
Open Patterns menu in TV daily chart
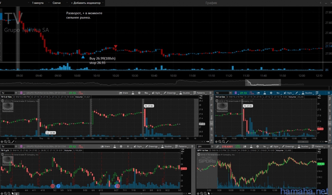181,146
